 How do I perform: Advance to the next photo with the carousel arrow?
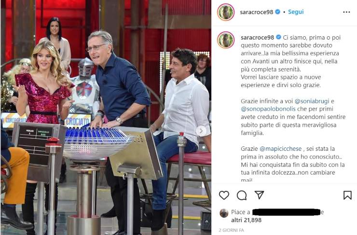[x=201, y=131]
